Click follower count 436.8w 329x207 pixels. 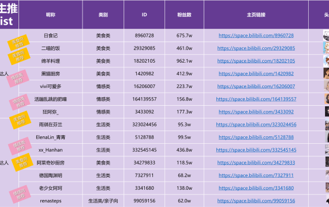coord(184,150)
